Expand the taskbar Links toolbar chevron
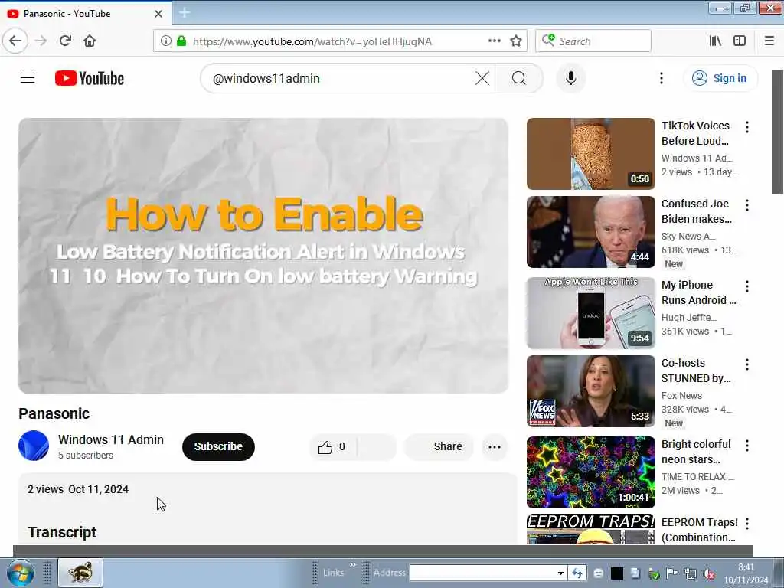The image size is (784, 588). (352, 565)
